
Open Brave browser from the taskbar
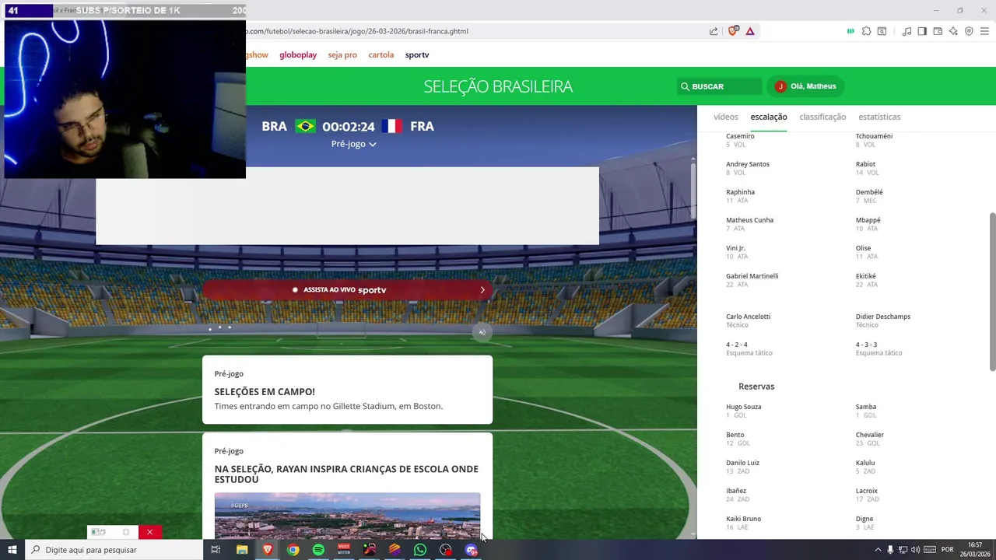tap(268, 550)
